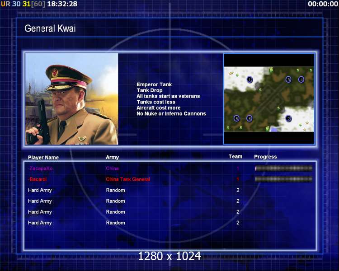This screenshot has width=339, height=271.
Task: Select start position 1 on the map
Action: tap(250, 79)
